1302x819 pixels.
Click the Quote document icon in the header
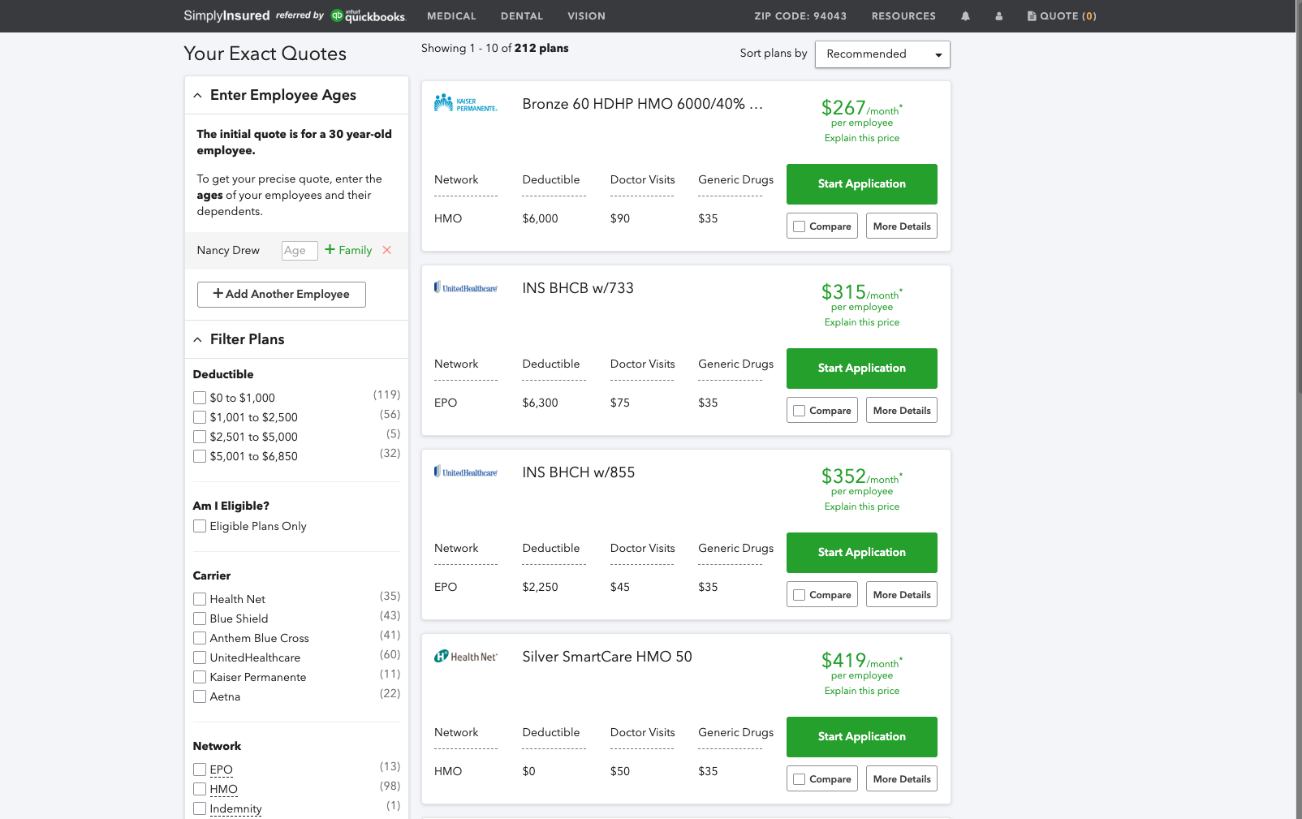pos(1029,15)
